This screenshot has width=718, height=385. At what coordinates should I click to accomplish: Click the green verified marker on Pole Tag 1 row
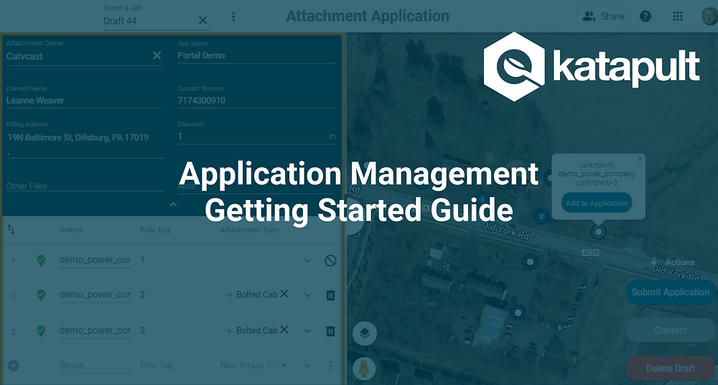[x=41, y=261]
